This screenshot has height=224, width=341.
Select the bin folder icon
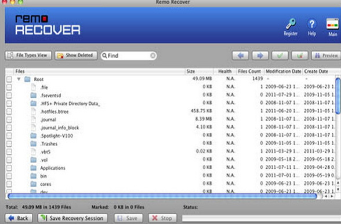point(34,176)
